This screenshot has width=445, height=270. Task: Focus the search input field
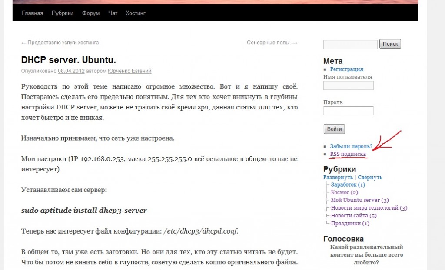350,44
